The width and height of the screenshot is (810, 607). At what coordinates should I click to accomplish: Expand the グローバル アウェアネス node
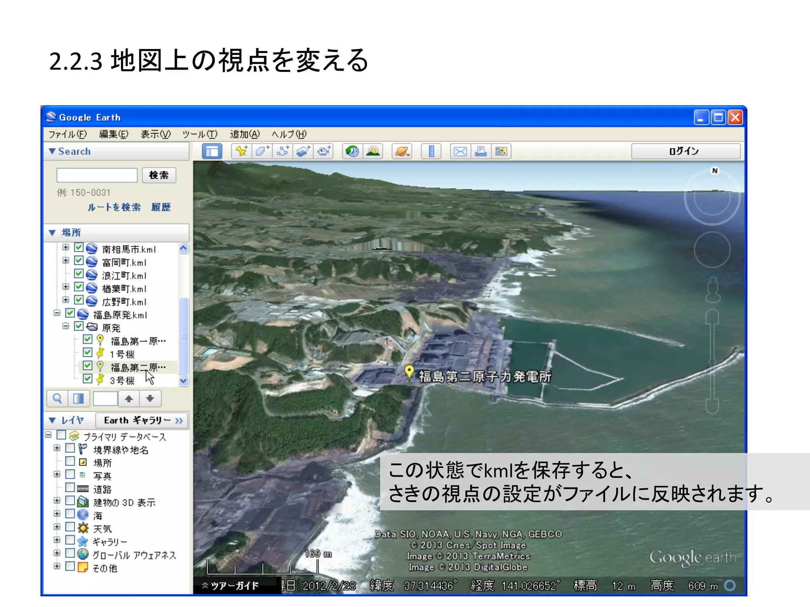(x=57, y=553)
